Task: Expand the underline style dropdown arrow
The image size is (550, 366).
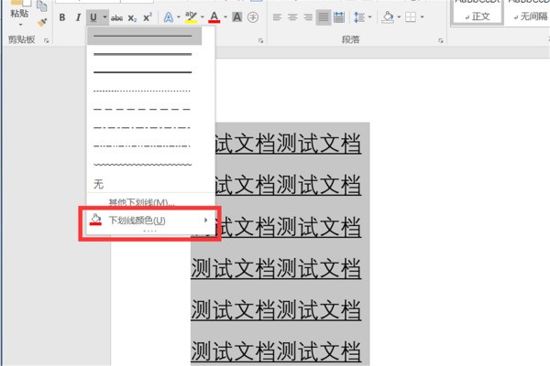Action: 104,17
